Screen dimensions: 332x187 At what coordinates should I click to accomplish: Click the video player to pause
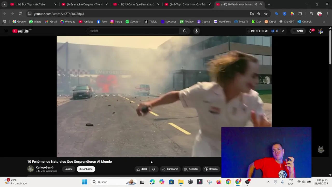pyautogui.click(x=164, y=96)
